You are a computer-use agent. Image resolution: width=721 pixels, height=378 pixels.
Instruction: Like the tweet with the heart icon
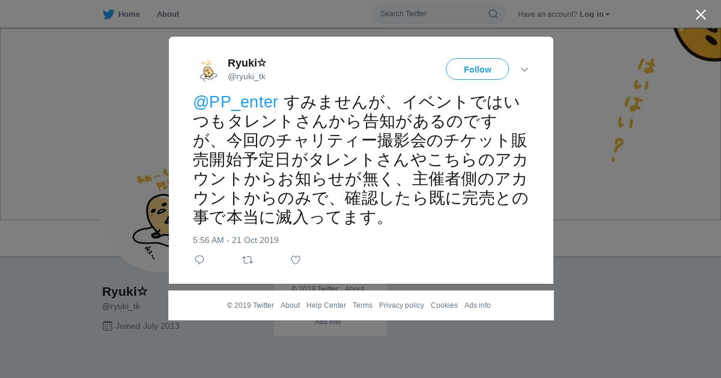click(296, 260)
